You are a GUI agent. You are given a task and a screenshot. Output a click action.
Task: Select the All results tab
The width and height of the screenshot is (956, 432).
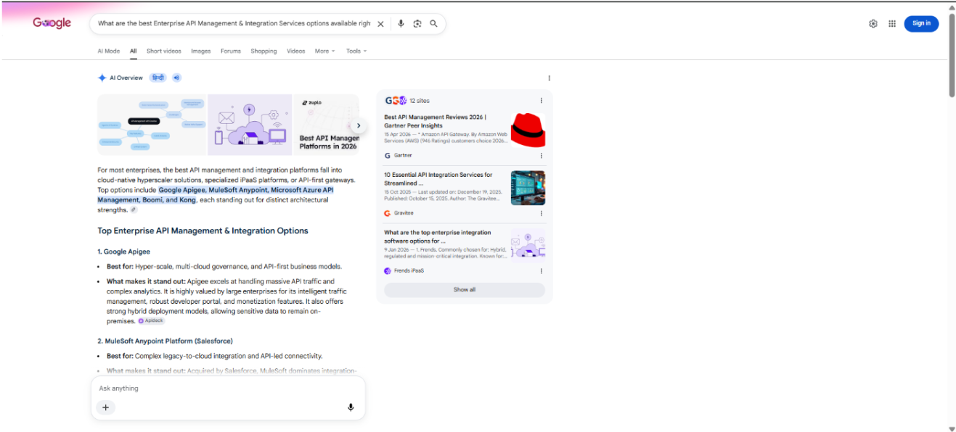click(134, 51)
